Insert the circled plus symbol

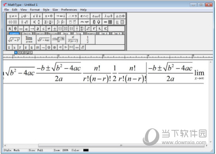point(55,47)
